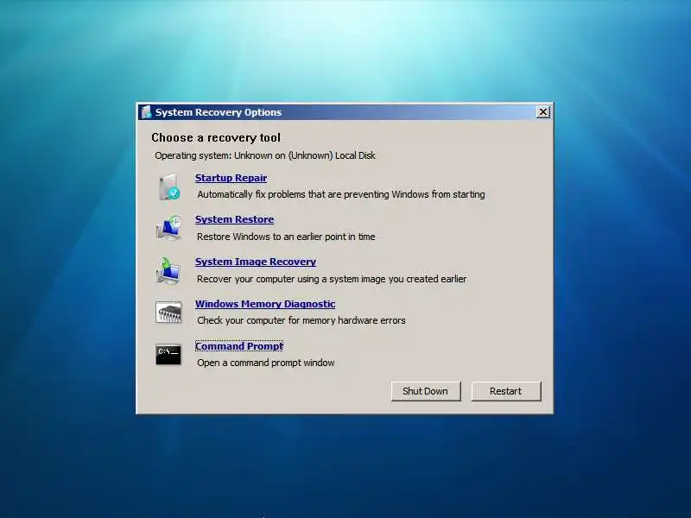Click 'Open a command prompt window' text
691x518 pixels.
coord(266,363)
